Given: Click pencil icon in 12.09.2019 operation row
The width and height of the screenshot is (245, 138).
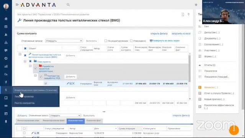Looking at the screenshot, I should tap(33, 133).
